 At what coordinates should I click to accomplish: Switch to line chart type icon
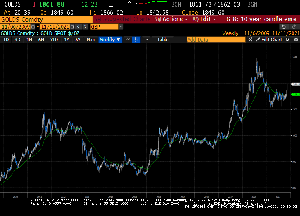point(128,40)
